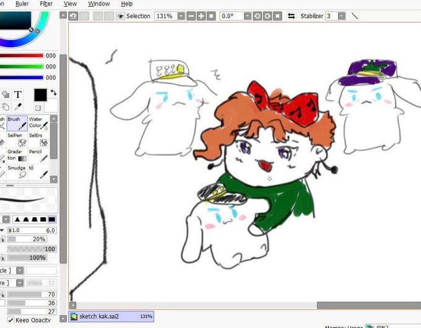Click the slider showing value 36
Screen dimensions: 421x328
tap(32, 303)
